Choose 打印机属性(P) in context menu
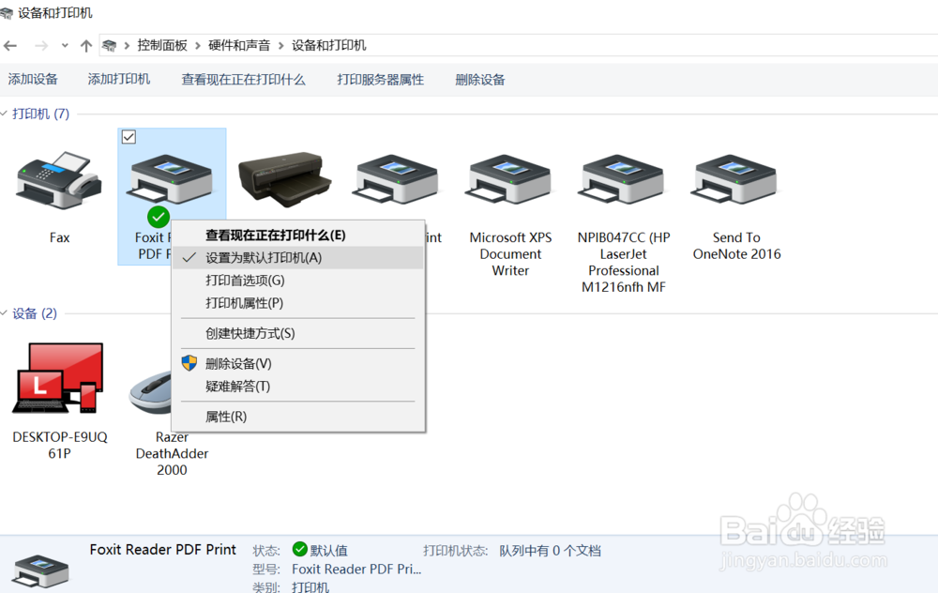Viewport: 938px width, 593px height. [298, 303]
